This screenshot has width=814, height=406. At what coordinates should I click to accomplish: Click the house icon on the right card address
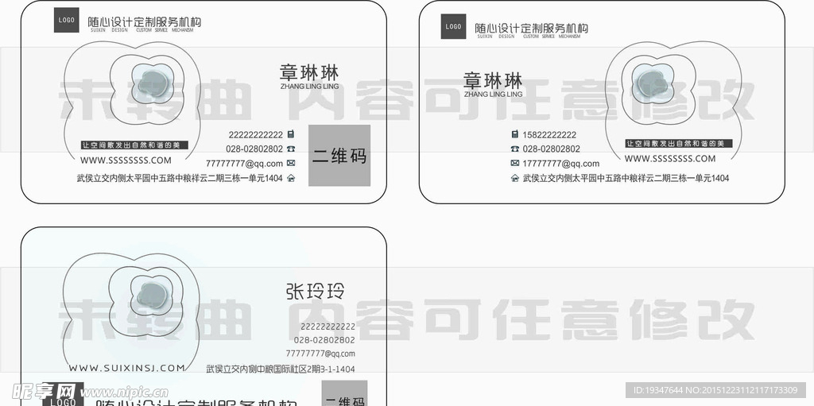515,178
